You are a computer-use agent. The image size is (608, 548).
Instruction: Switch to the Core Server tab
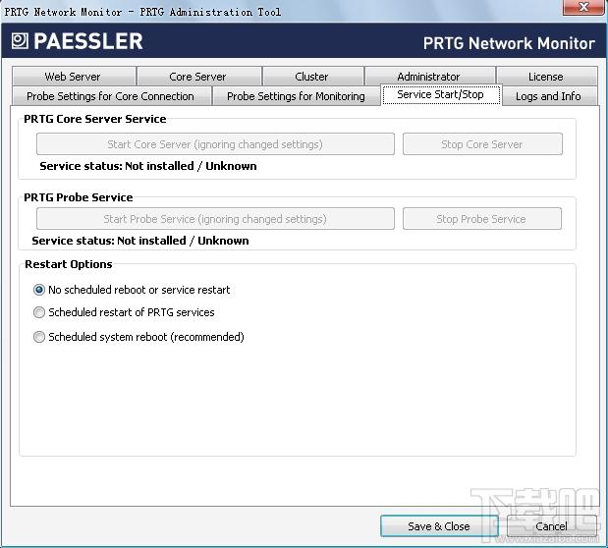tap(197, 77)
